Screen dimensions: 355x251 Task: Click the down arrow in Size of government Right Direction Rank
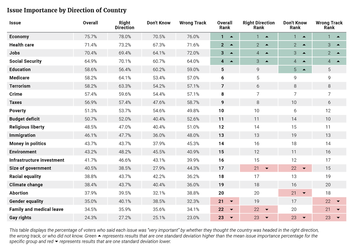(x=267, y=168)
